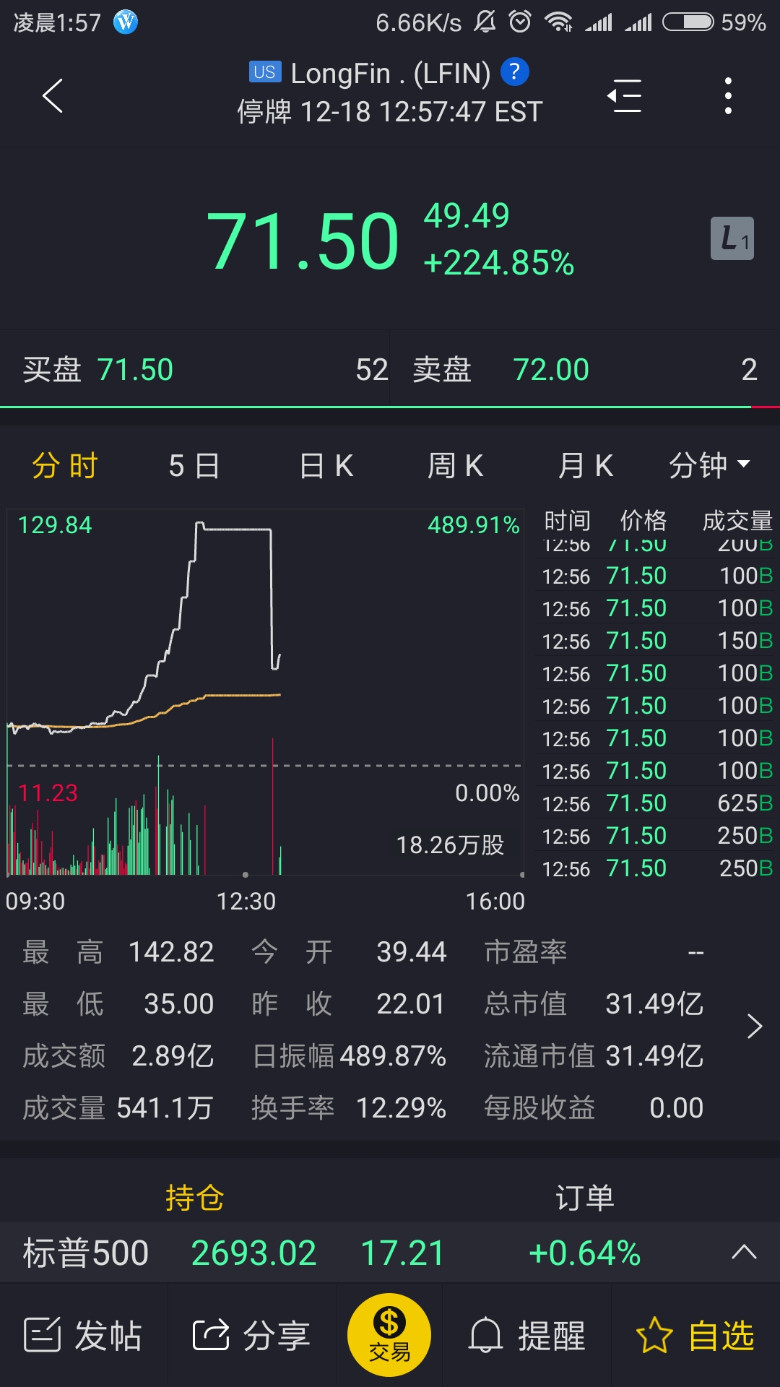Image resolution: width=780 pixels, height=1387 pixels.
Task: Tap the 价格 column header
Action: click(x=643, y=520)
